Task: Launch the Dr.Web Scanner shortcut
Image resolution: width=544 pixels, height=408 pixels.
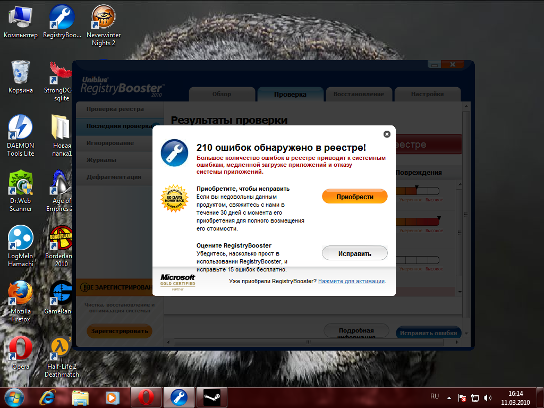Action: [x=21, y=191]
